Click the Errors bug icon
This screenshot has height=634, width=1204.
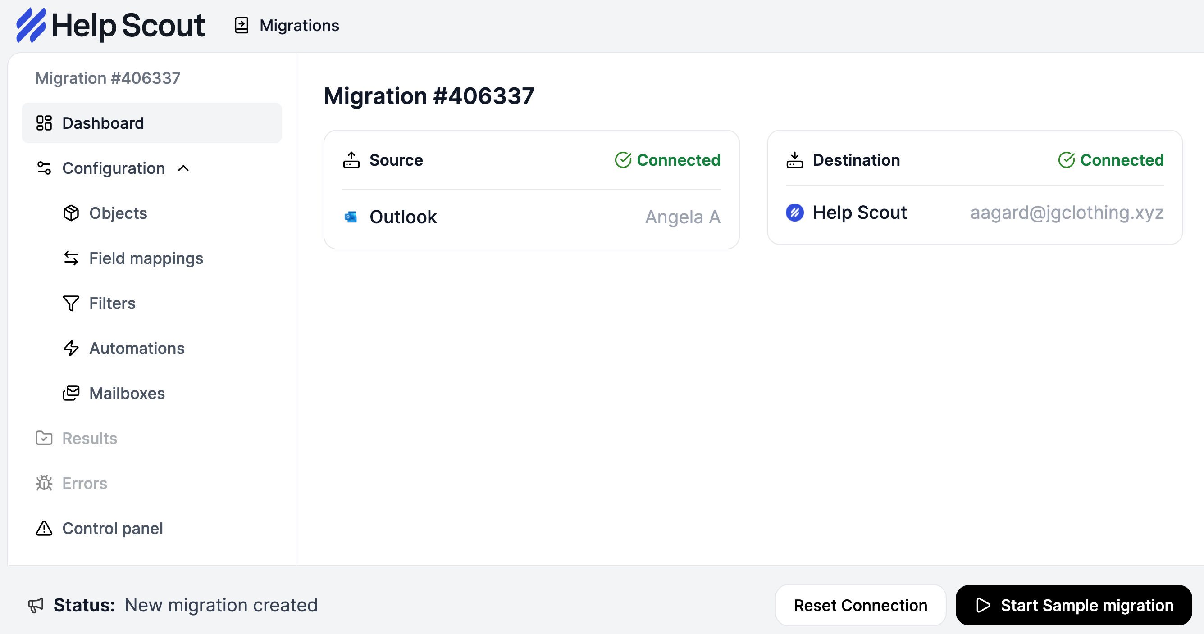[44, 483]
